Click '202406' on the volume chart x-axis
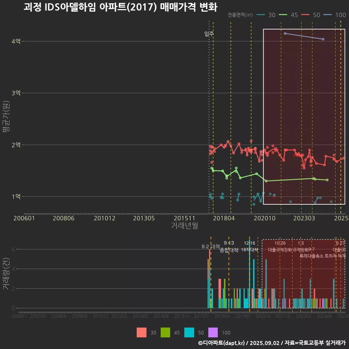This screenshot has height=349, width=349. tap(324, 316)
